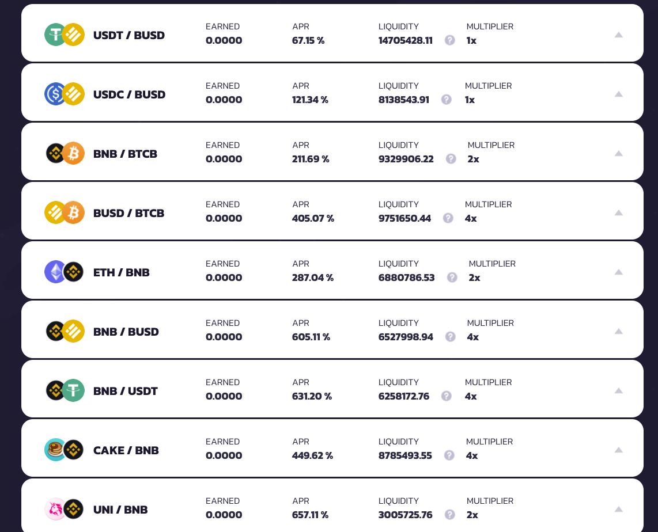Click the Tether and BUSD token pair icon
This screenshot has height=532, width=658.
65,35
